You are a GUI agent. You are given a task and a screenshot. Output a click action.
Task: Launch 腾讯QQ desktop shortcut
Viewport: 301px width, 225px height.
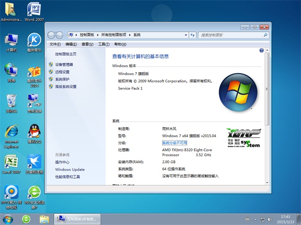pyautogui.click(x=34, y=134)
